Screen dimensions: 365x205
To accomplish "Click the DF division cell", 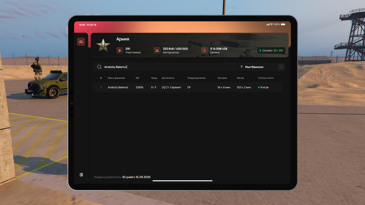I will tap(189, 87).
